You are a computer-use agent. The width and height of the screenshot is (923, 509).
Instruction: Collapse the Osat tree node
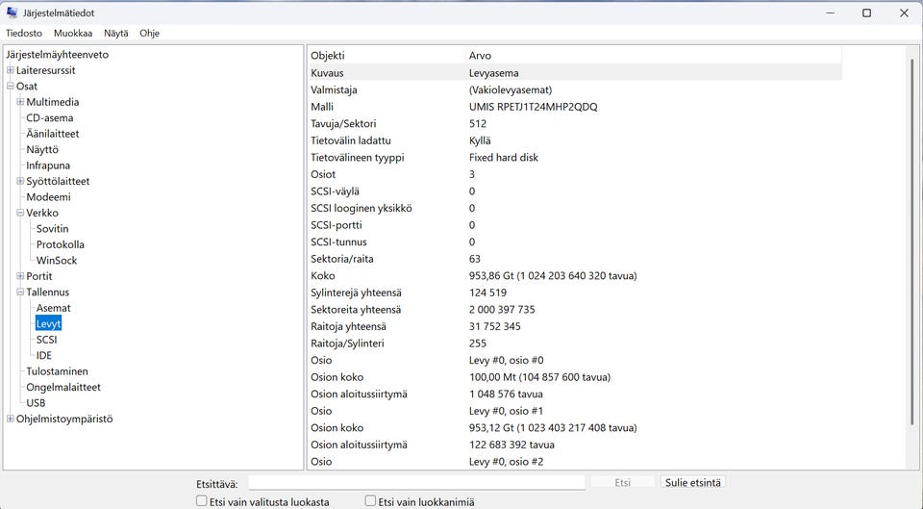tap(10, 86)
